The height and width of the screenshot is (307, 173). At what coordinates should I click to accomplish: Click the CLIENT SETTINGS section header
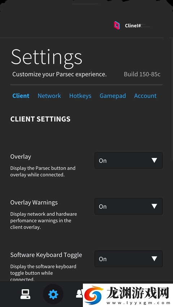pos(40,119)
